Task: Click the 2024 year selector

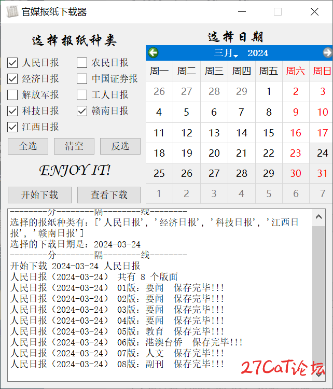Action: coord(258,53)
